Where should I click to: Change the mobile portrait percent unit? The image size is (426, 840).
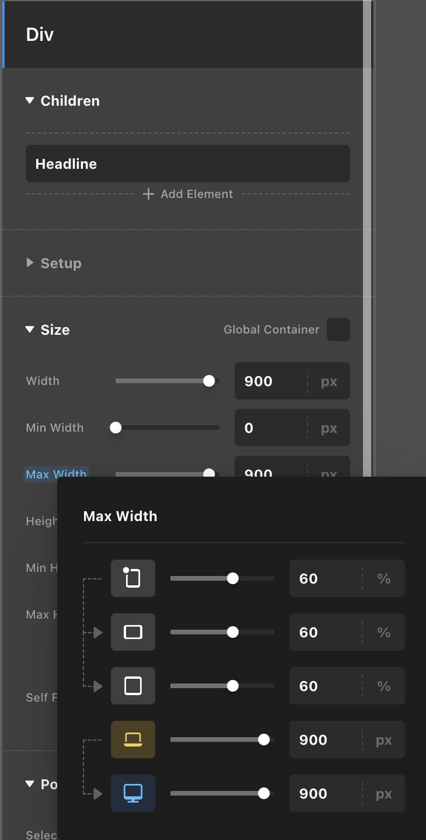point(383,578)
